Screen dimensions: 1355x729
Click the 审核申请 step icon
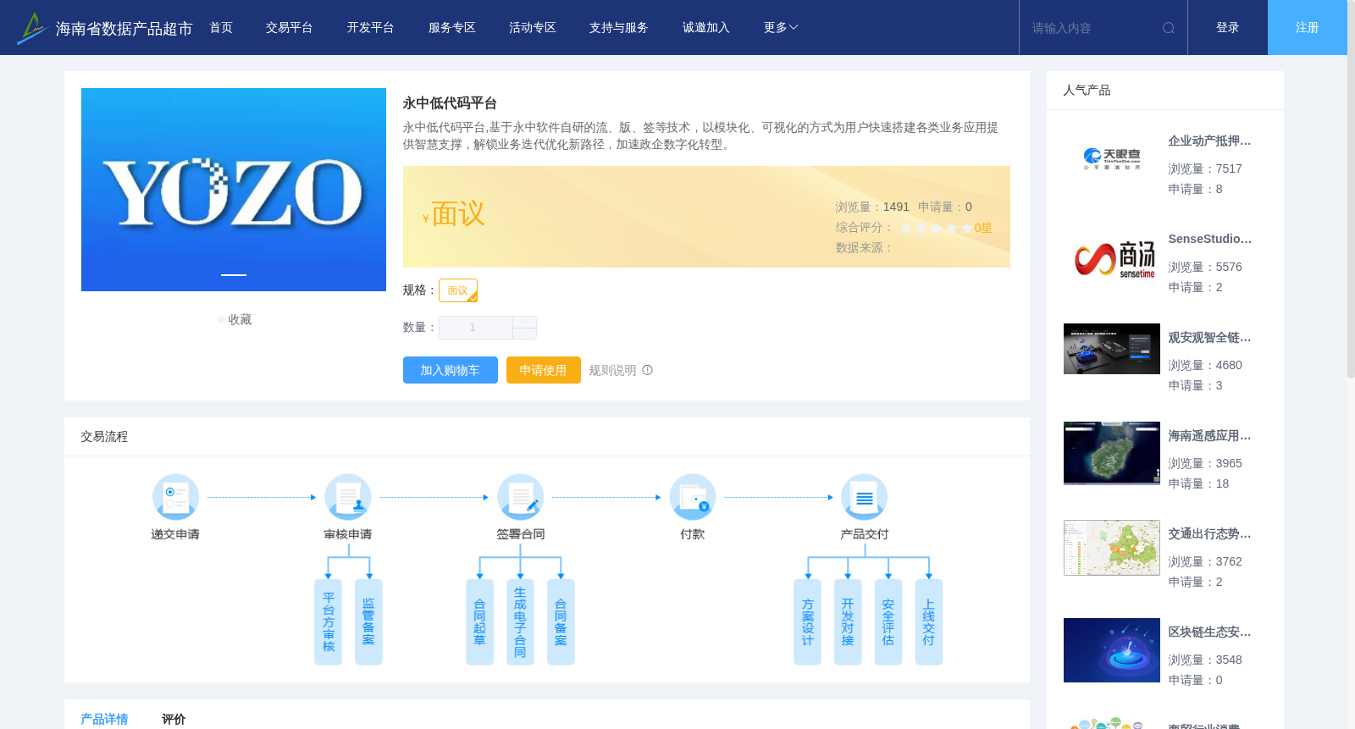(348, 497)
